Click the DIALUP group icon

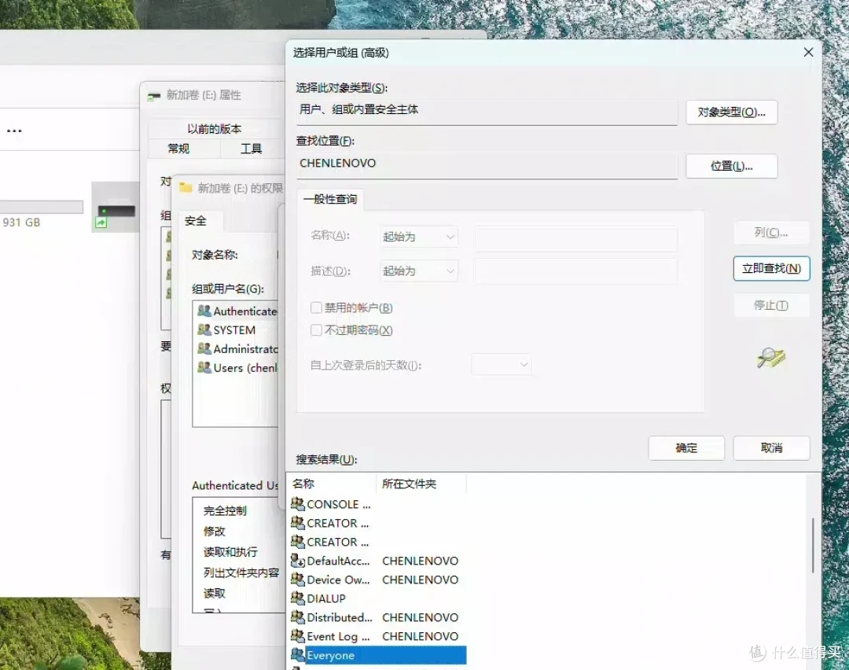[297, 598]
